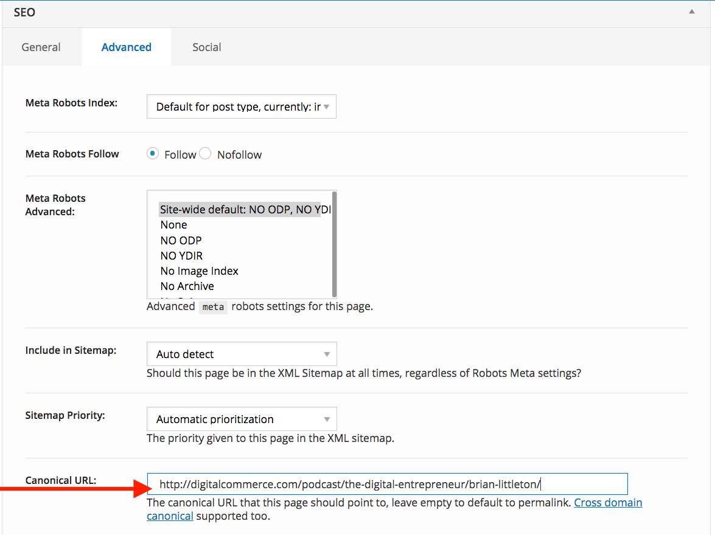Image resolution: width=715 pixels, height=535 pixels.
Task: Select NO ODP in the robots list
Action: tap(181, 240)
